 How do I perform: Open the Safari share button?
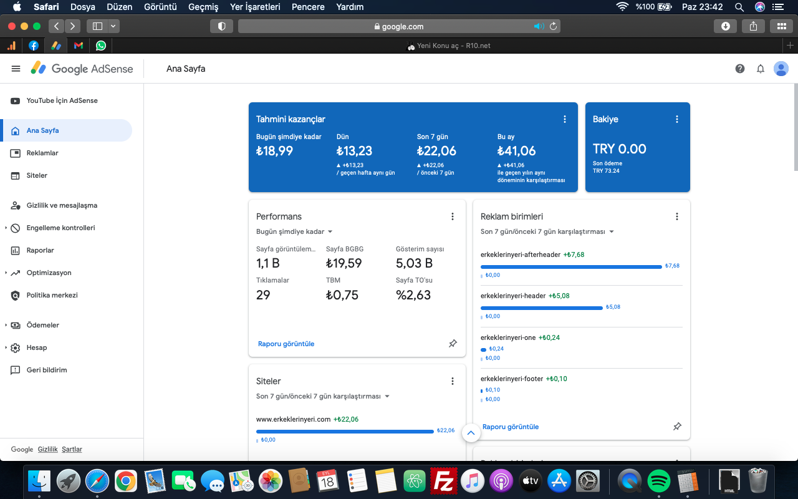point(753,26)
